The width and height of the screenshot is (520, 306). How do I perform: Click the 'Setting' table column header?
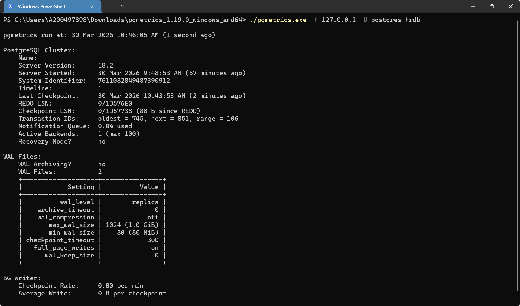81,187
